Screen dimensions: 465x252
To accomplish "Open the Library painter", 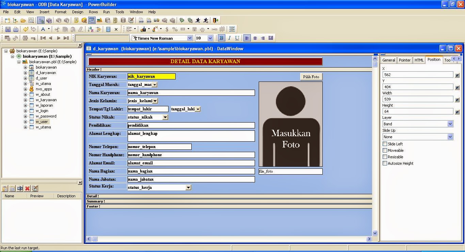I will pos(115,20).
